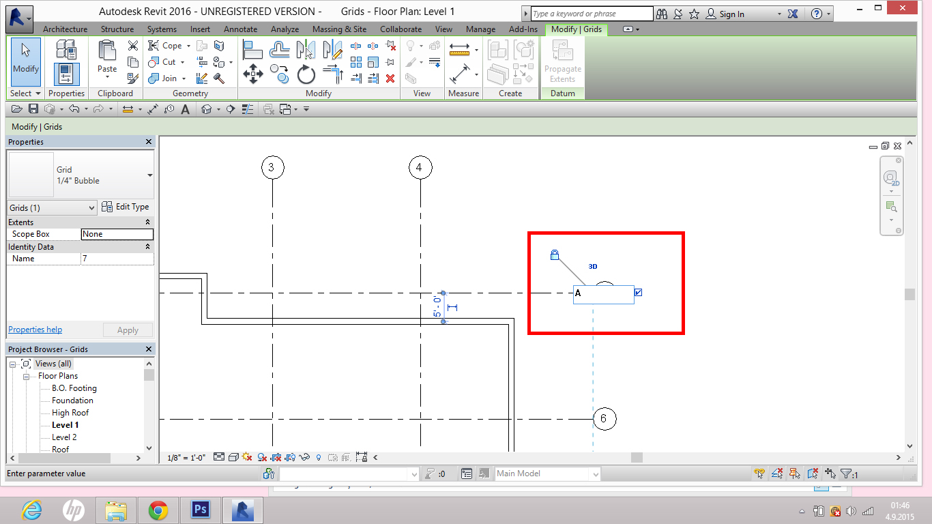This screenshot has height=524, width=932.
Task: Open the Properties help link
Action: [35, 330]
